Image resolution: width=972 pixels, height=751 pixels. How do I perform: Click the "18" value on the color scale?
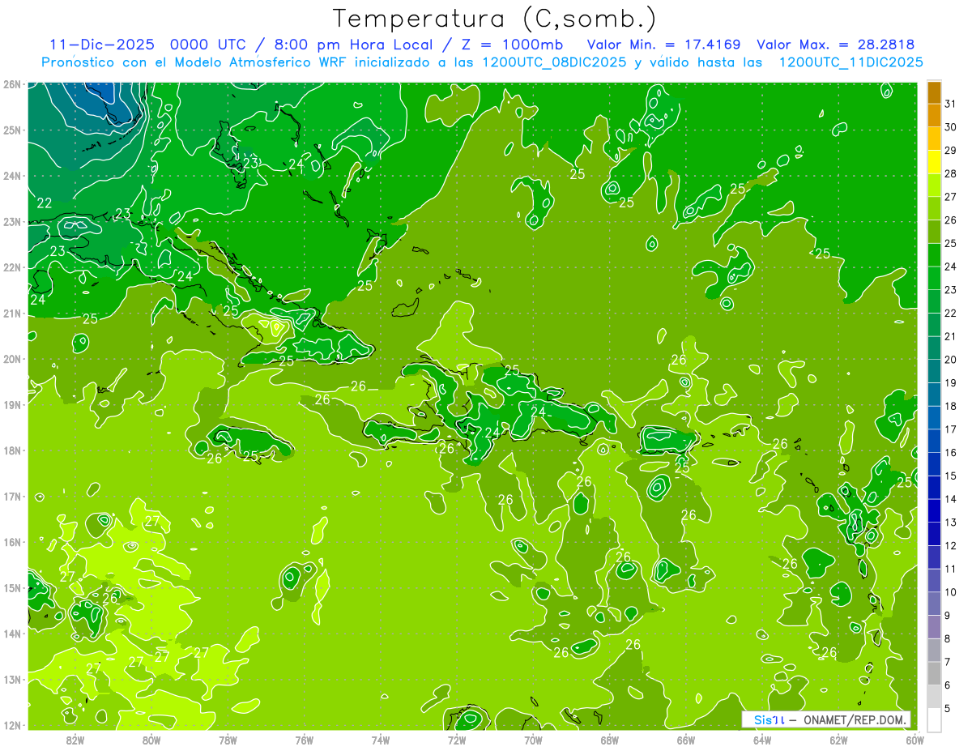point(951,406)
